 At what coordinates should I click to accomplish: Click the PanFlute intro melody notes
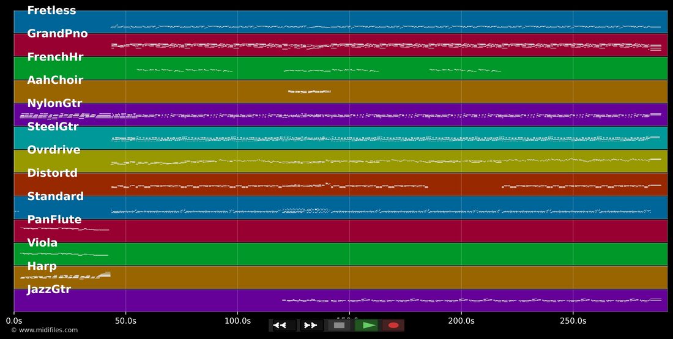64,229
